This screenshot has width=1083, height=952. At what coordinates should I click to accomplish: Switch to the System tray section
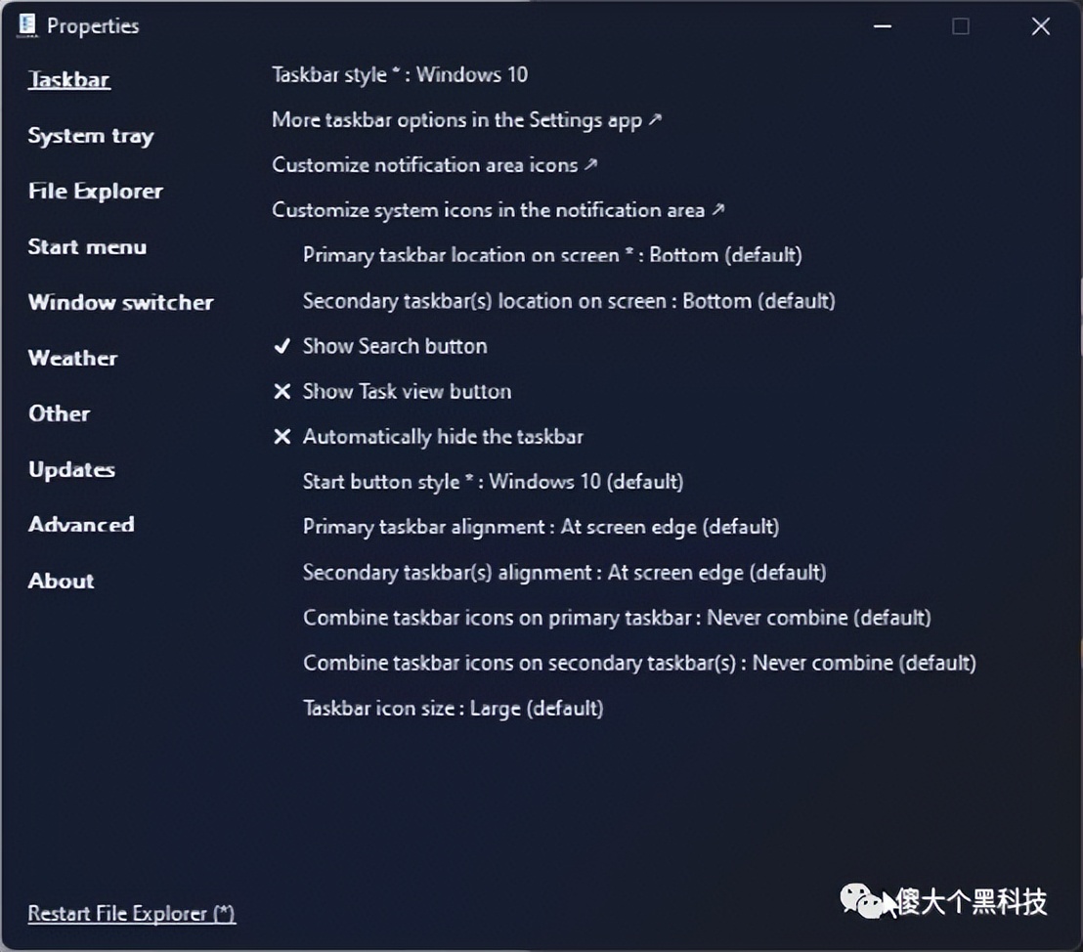coord(91,136)
